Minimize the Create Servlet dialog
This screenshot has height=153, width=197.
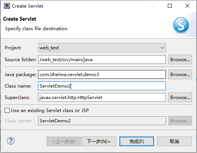click(152, 6)
